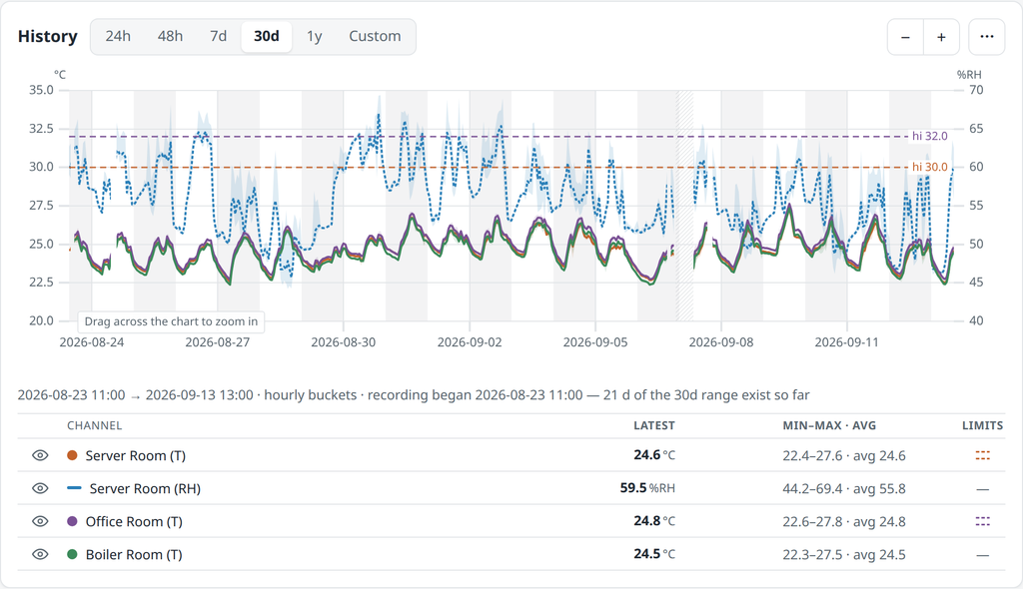The image size is (1023, 589).
Task: Click the orange Server Room (T) color dot
Action: click(x=72, y=455)
